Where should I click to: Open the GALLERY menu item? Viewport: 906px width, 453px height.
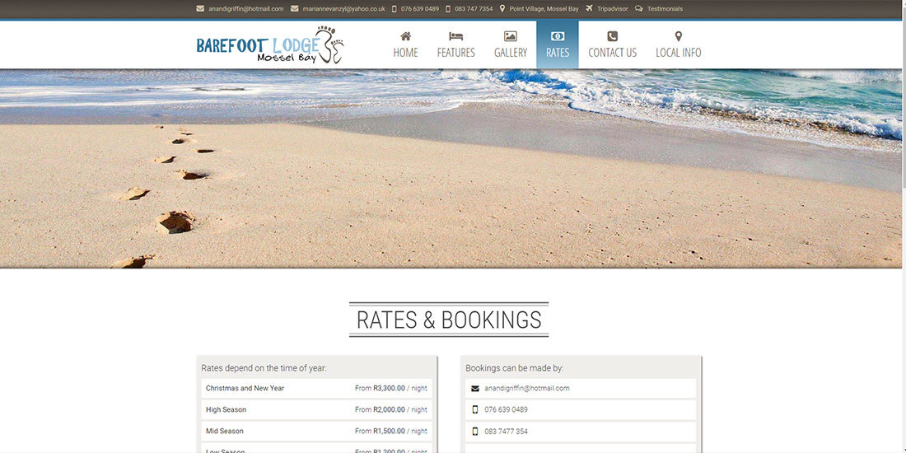coord(511,53)
